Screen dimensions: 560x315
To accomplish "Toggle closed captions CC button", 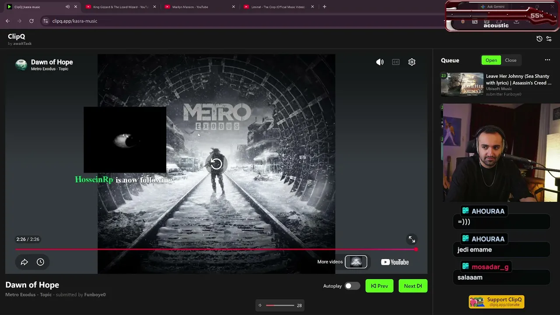I will [x=396, y=62].
